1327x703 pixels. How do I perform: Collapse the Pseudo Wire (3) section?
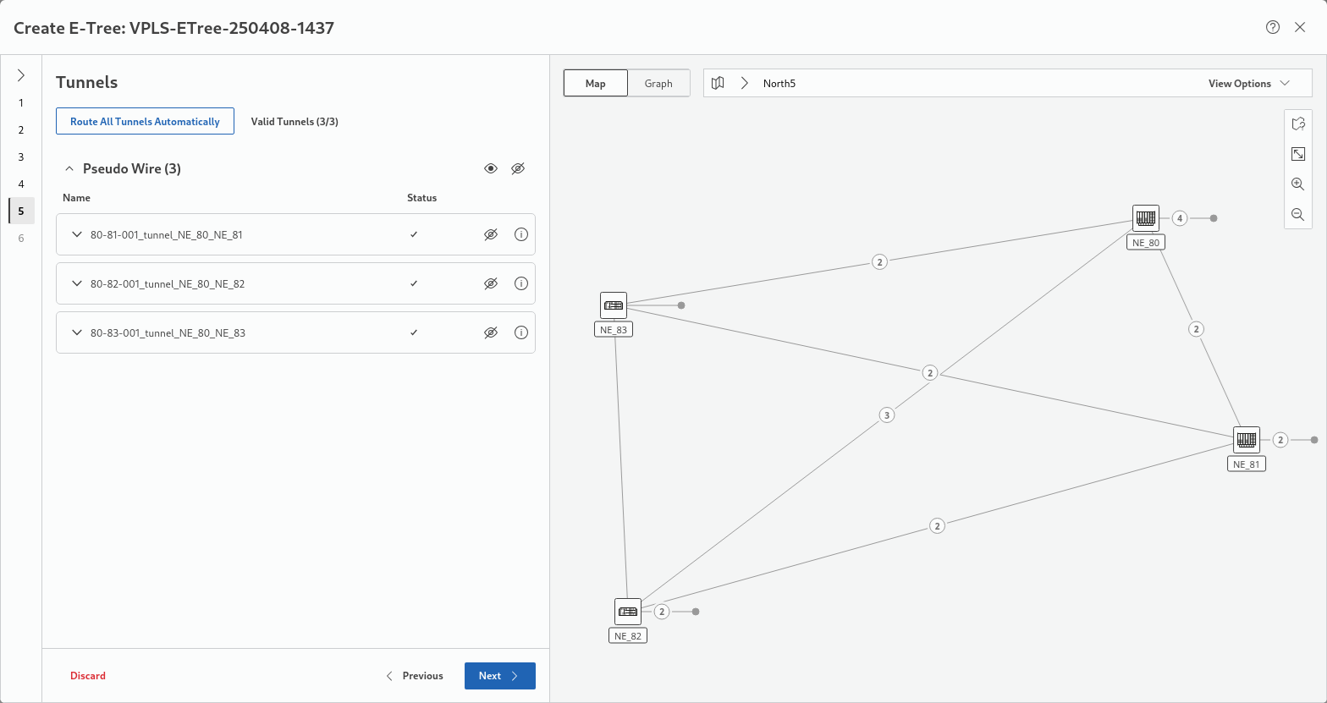click(69, 168)
